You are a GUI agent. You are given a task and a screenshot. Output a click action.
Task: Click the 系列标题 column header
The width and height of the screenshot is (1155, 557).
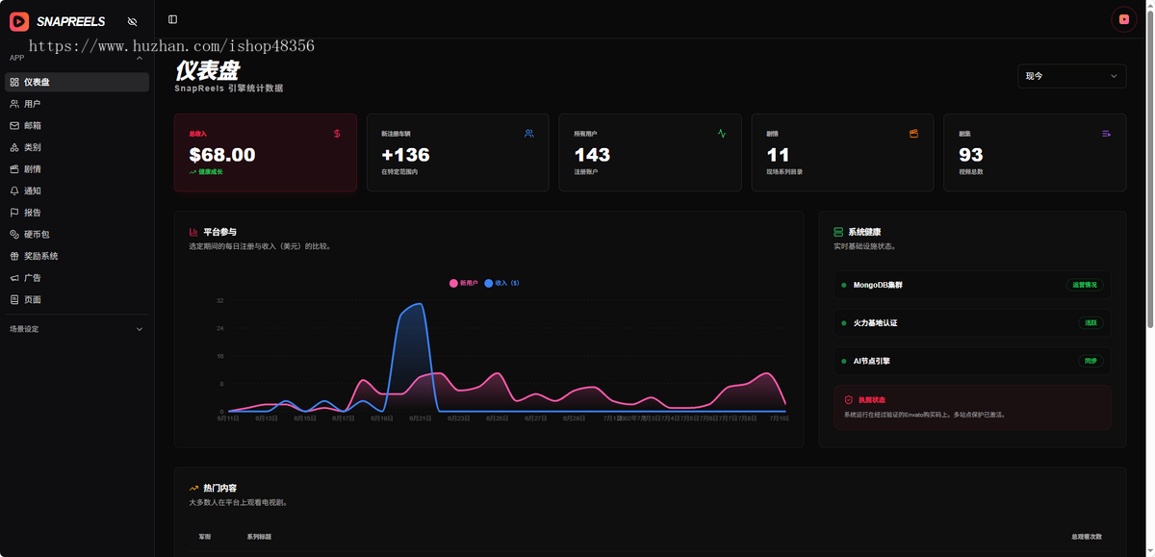point(259,537)
